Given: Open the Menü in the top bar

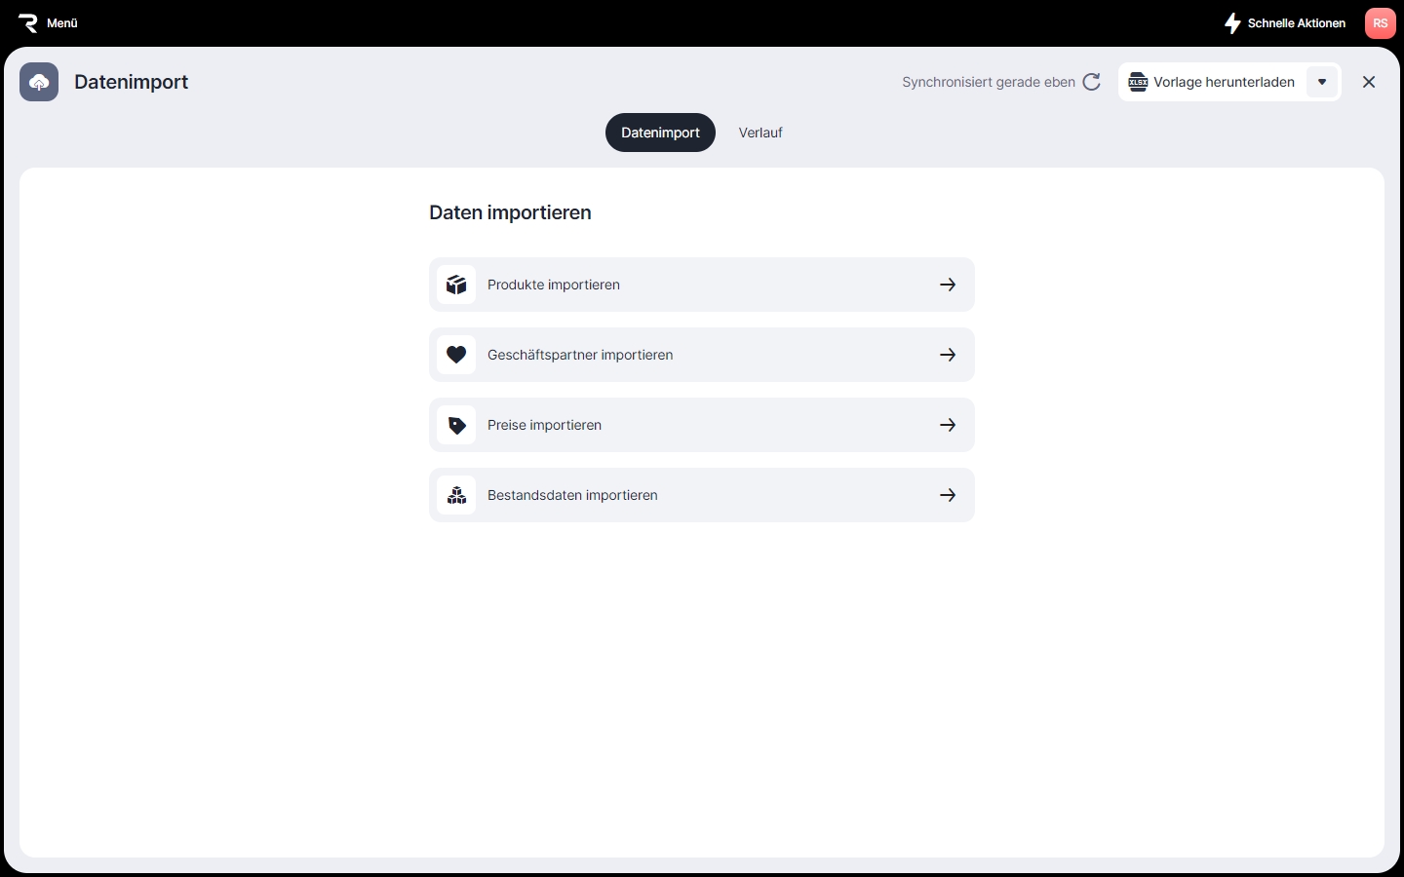Looking at the screenshot, I should (62, 23).
